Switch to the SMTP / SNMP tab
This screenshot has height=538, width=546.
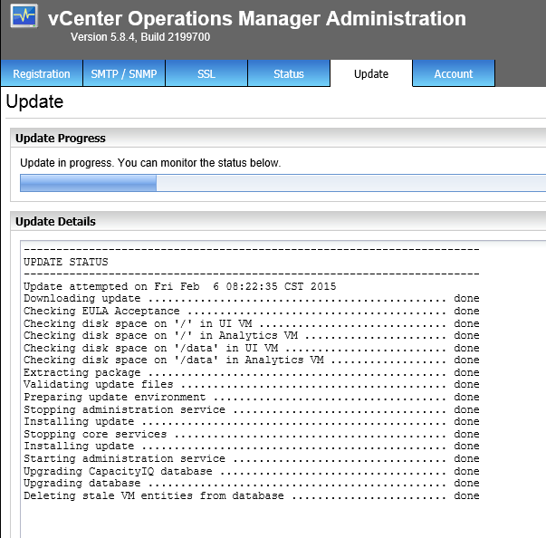pyautogui.click(x=124, y=73)
